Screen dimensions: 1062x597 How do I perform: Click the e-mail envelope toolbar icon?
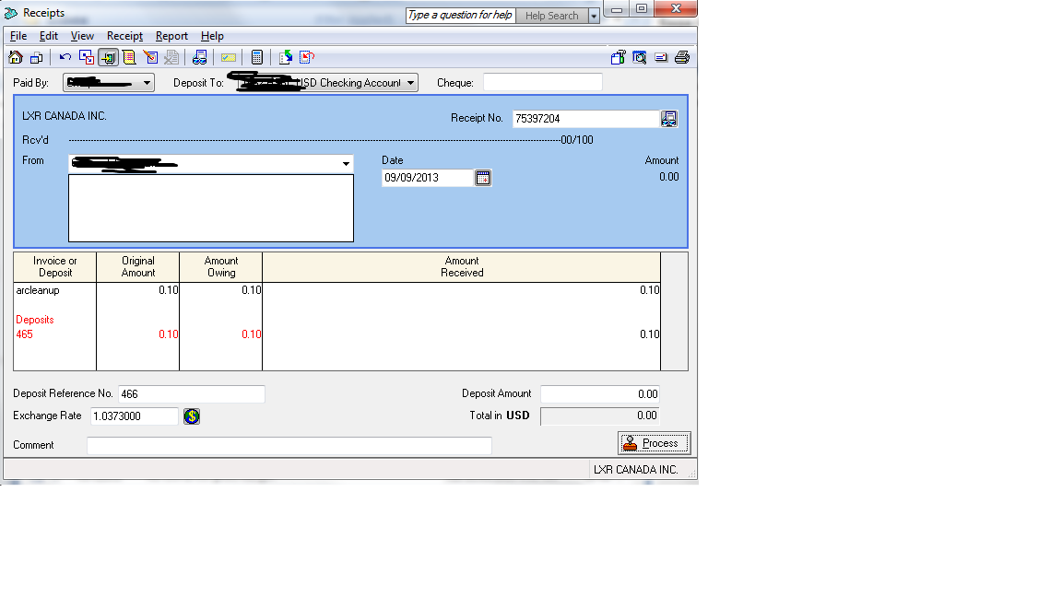(661, 57)
